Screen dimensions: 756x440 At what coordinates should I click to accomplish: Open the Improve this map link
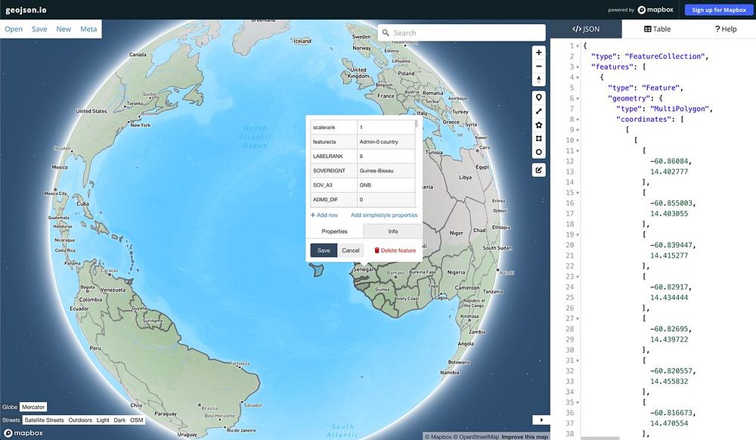525,437
